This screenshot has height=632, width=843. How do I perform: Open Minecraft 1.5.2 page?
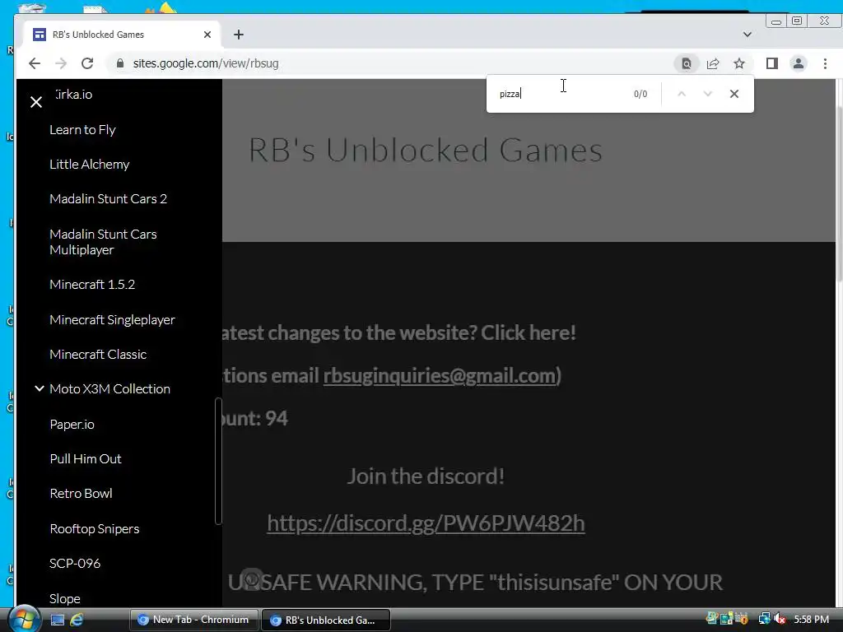pos(92,284)
